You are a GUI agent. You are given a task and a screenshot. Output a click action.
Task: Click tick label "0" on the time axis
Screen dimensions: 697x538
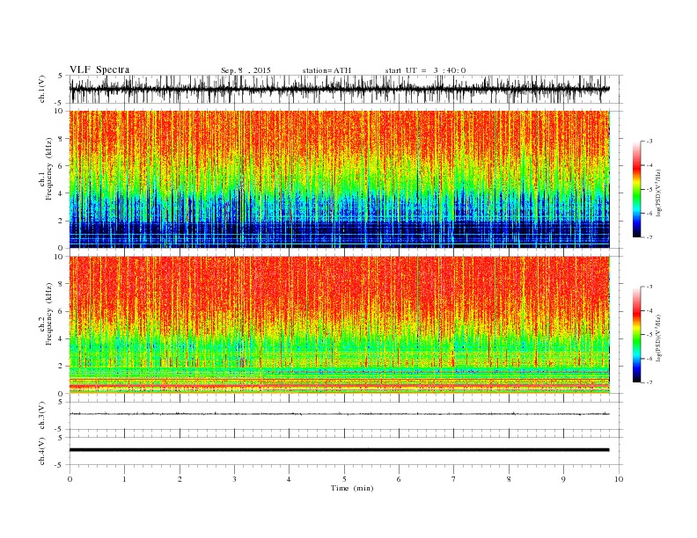coord(70,479)
